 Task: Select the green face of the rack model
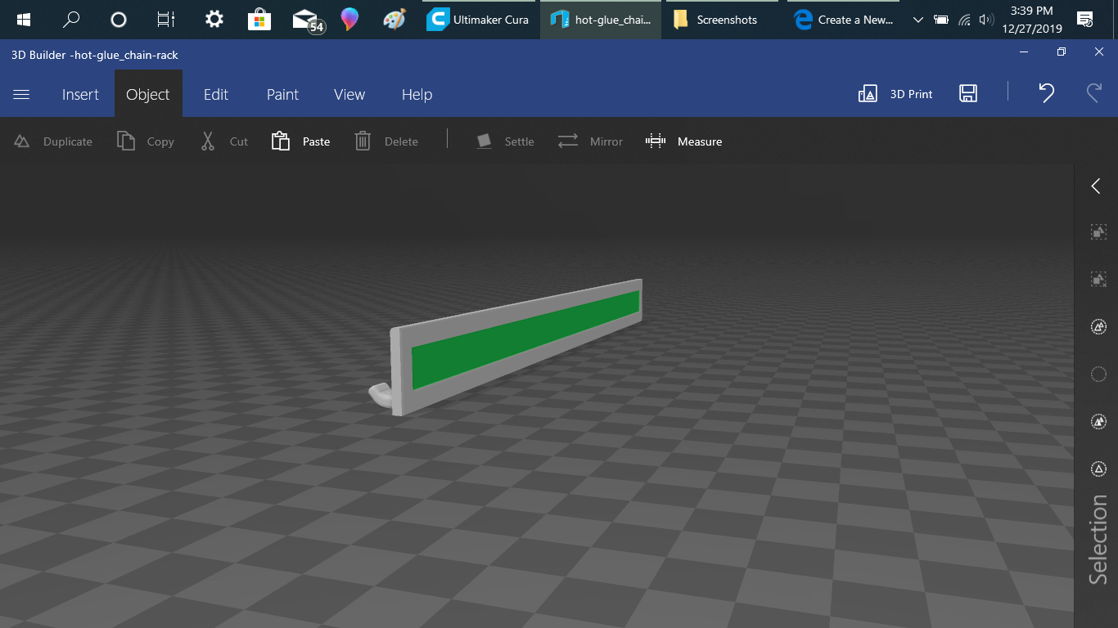524,339
